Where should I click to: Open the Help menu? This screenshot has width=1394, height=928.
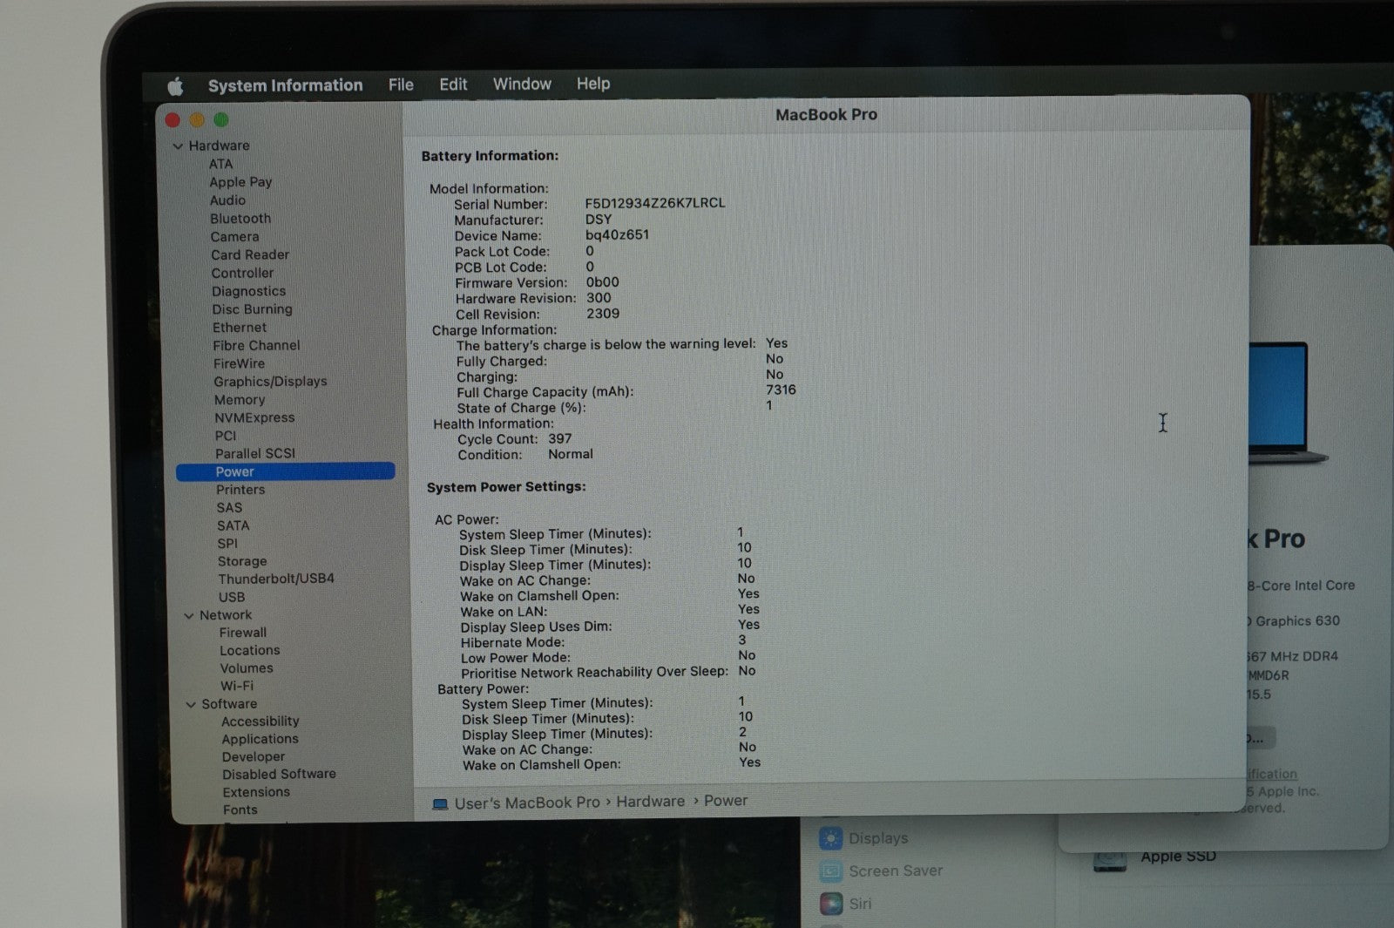[593, 84]
